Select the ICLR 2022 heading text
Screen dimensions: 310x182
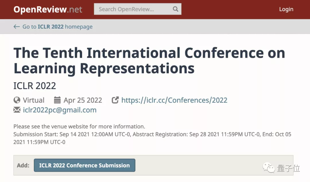[34, 86]
